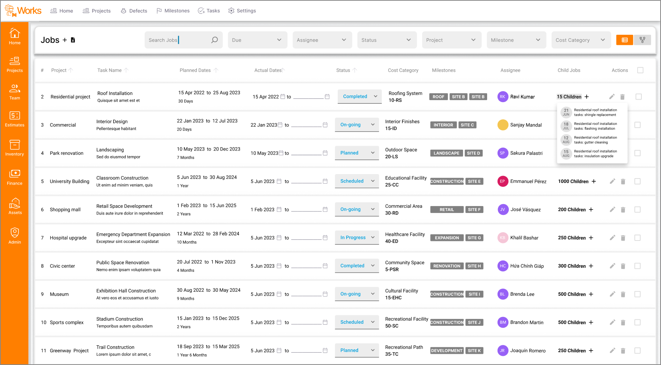Click the Search Jobs input field
The image size is (661, 365).
point(178,40)
